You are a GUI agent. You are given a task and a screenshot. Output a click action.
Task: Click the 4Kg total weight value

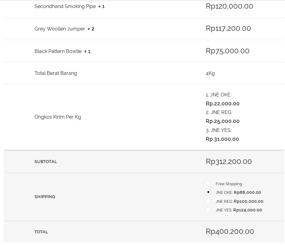tap(210, 73)
